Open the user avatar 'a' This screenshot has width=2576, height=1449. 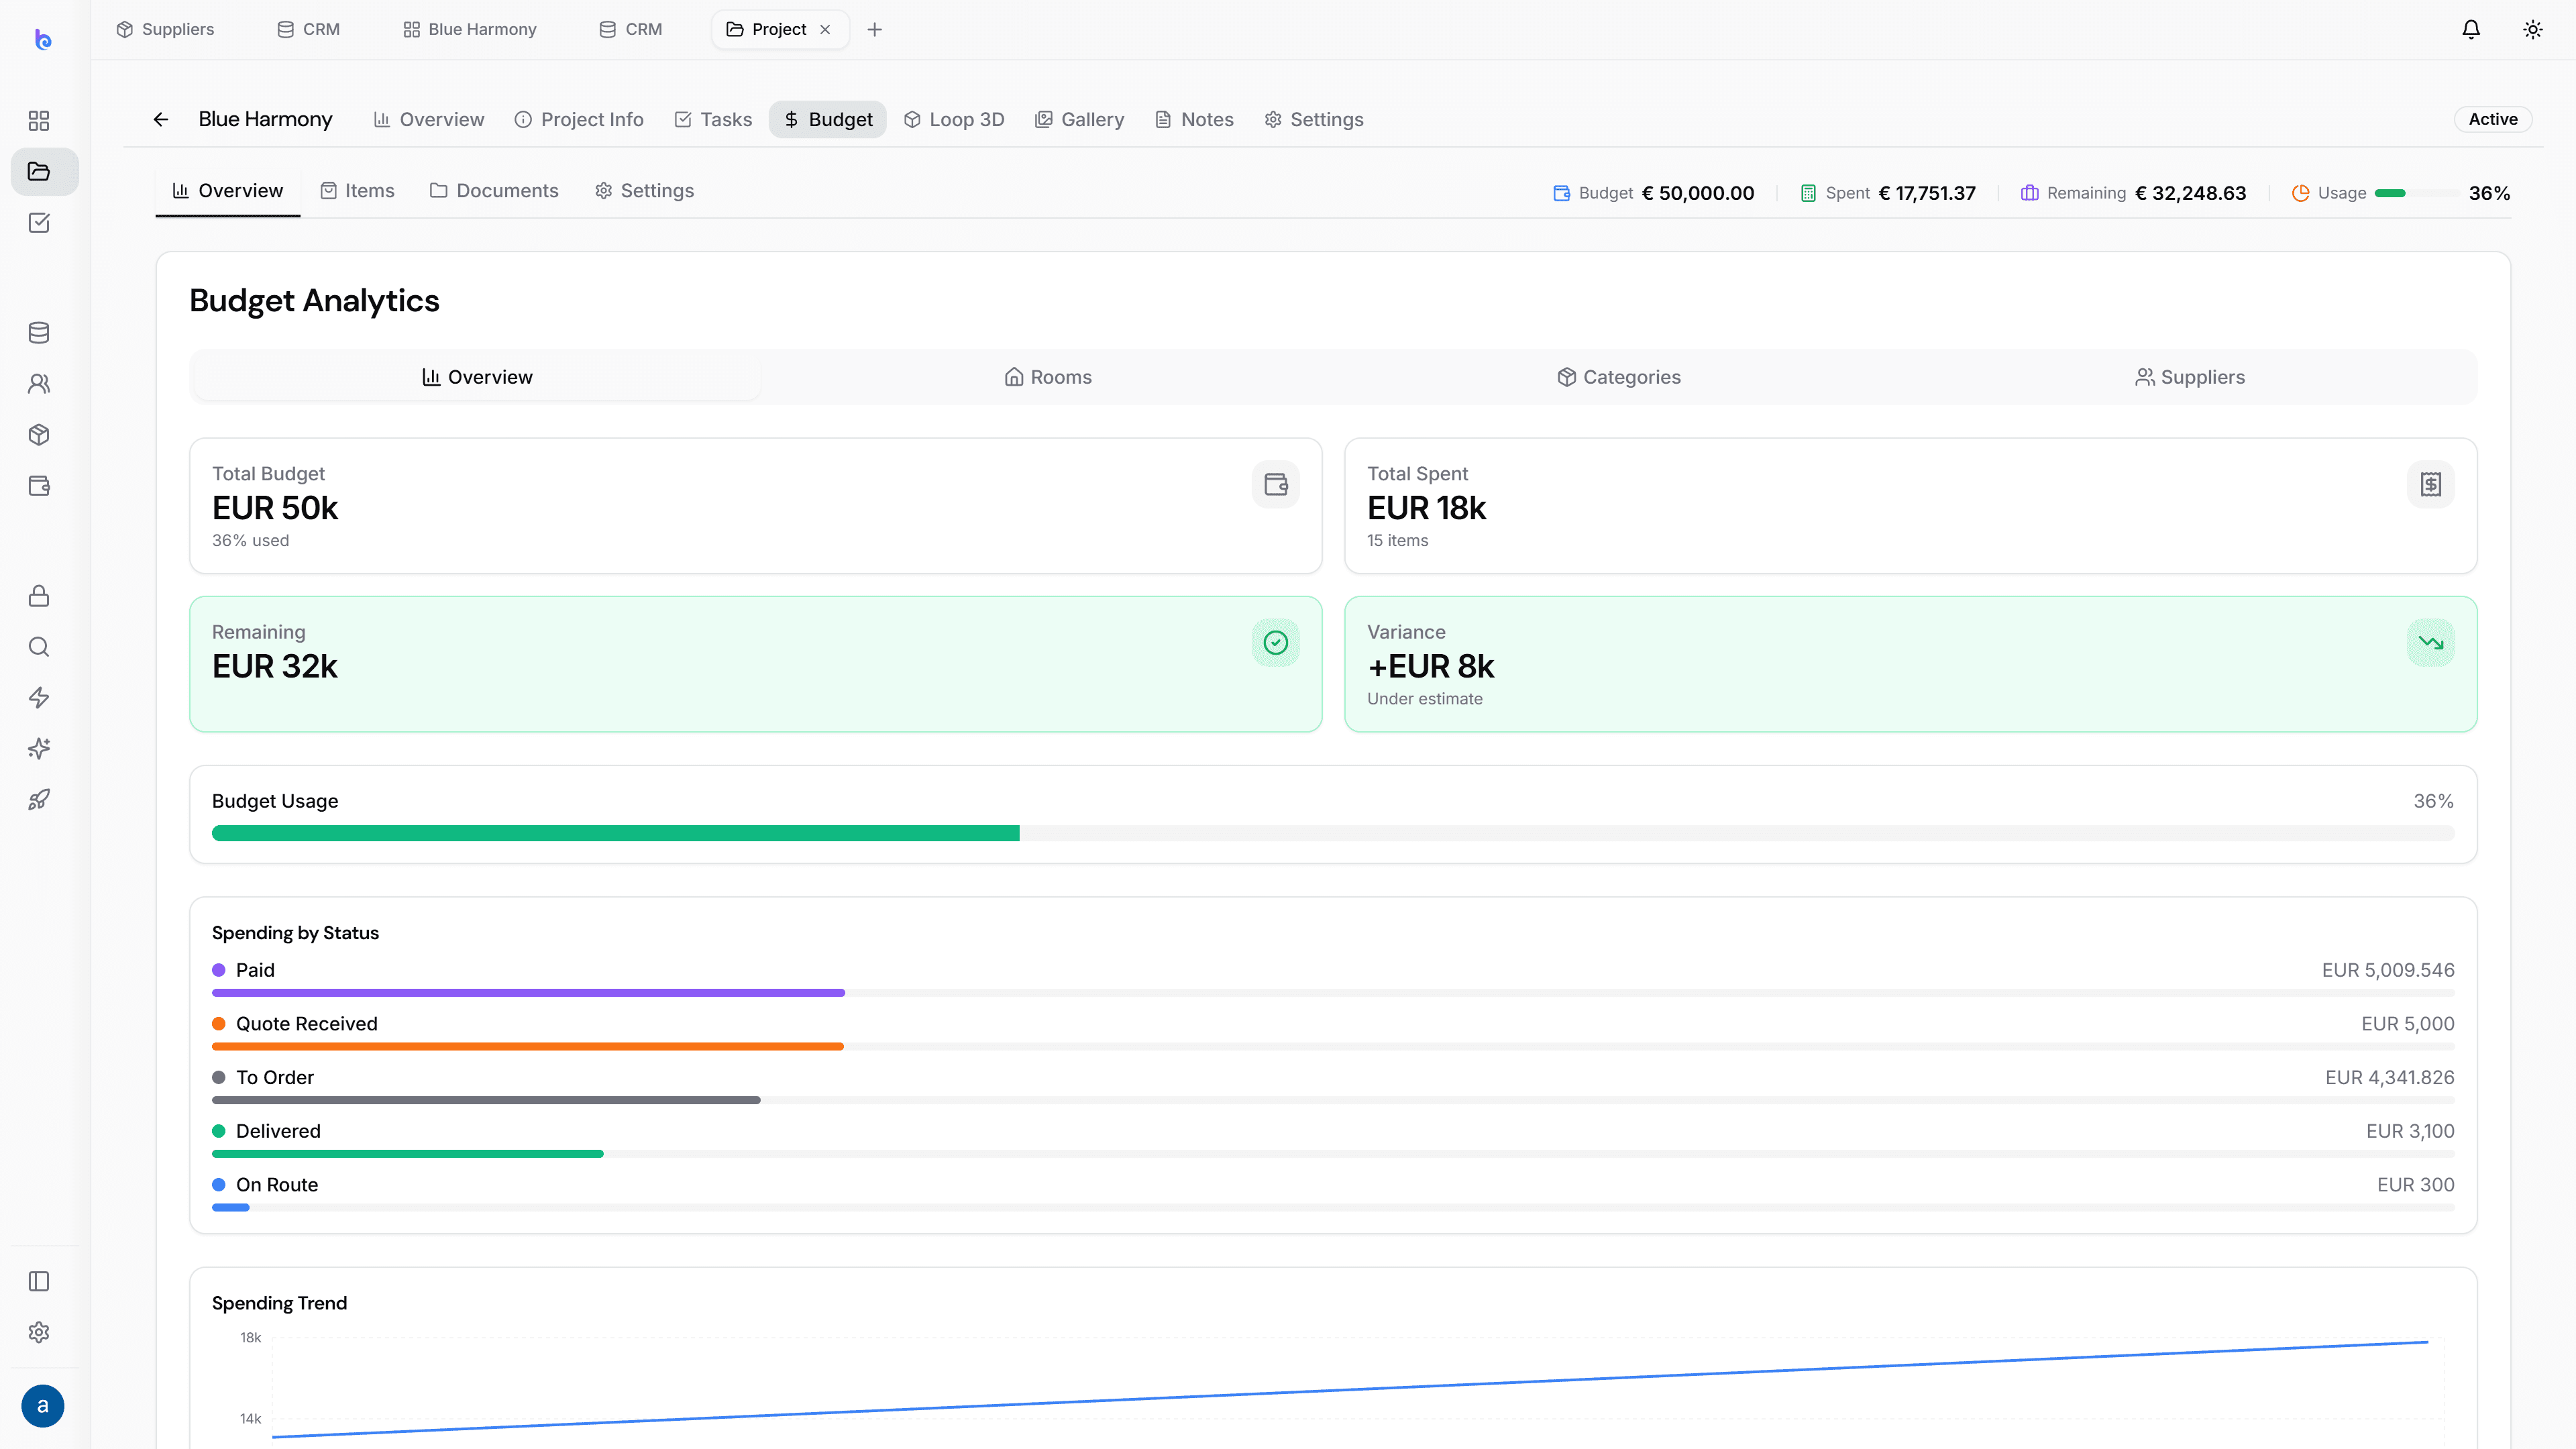click(42, 1406)
